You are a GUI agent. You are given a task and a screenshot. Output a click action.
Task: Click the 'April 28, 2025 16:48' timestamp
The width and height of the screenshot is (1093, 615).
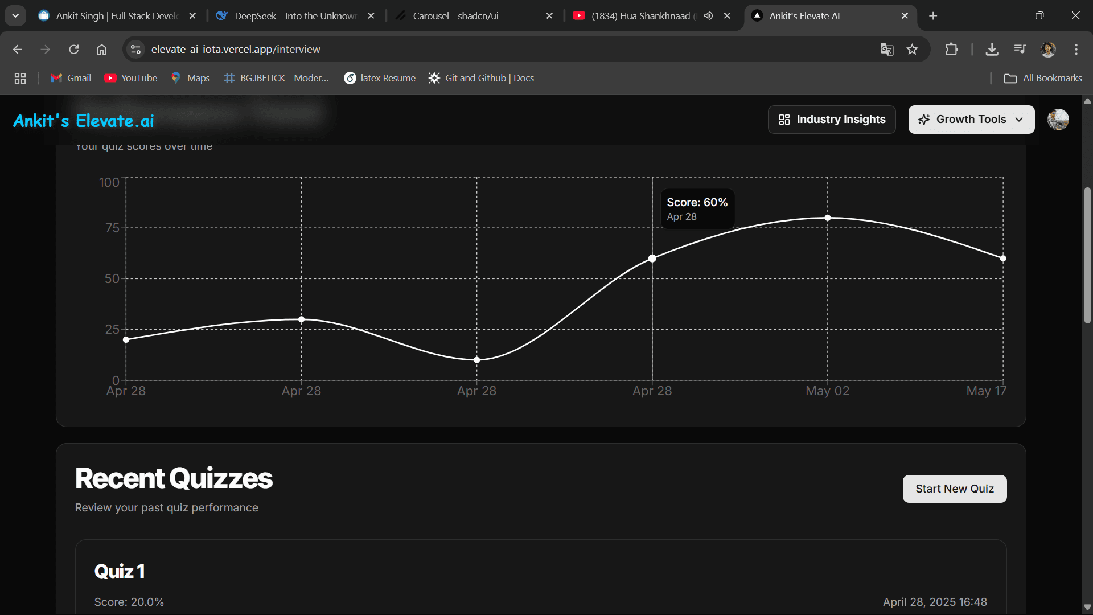click(x=935, y=602)
